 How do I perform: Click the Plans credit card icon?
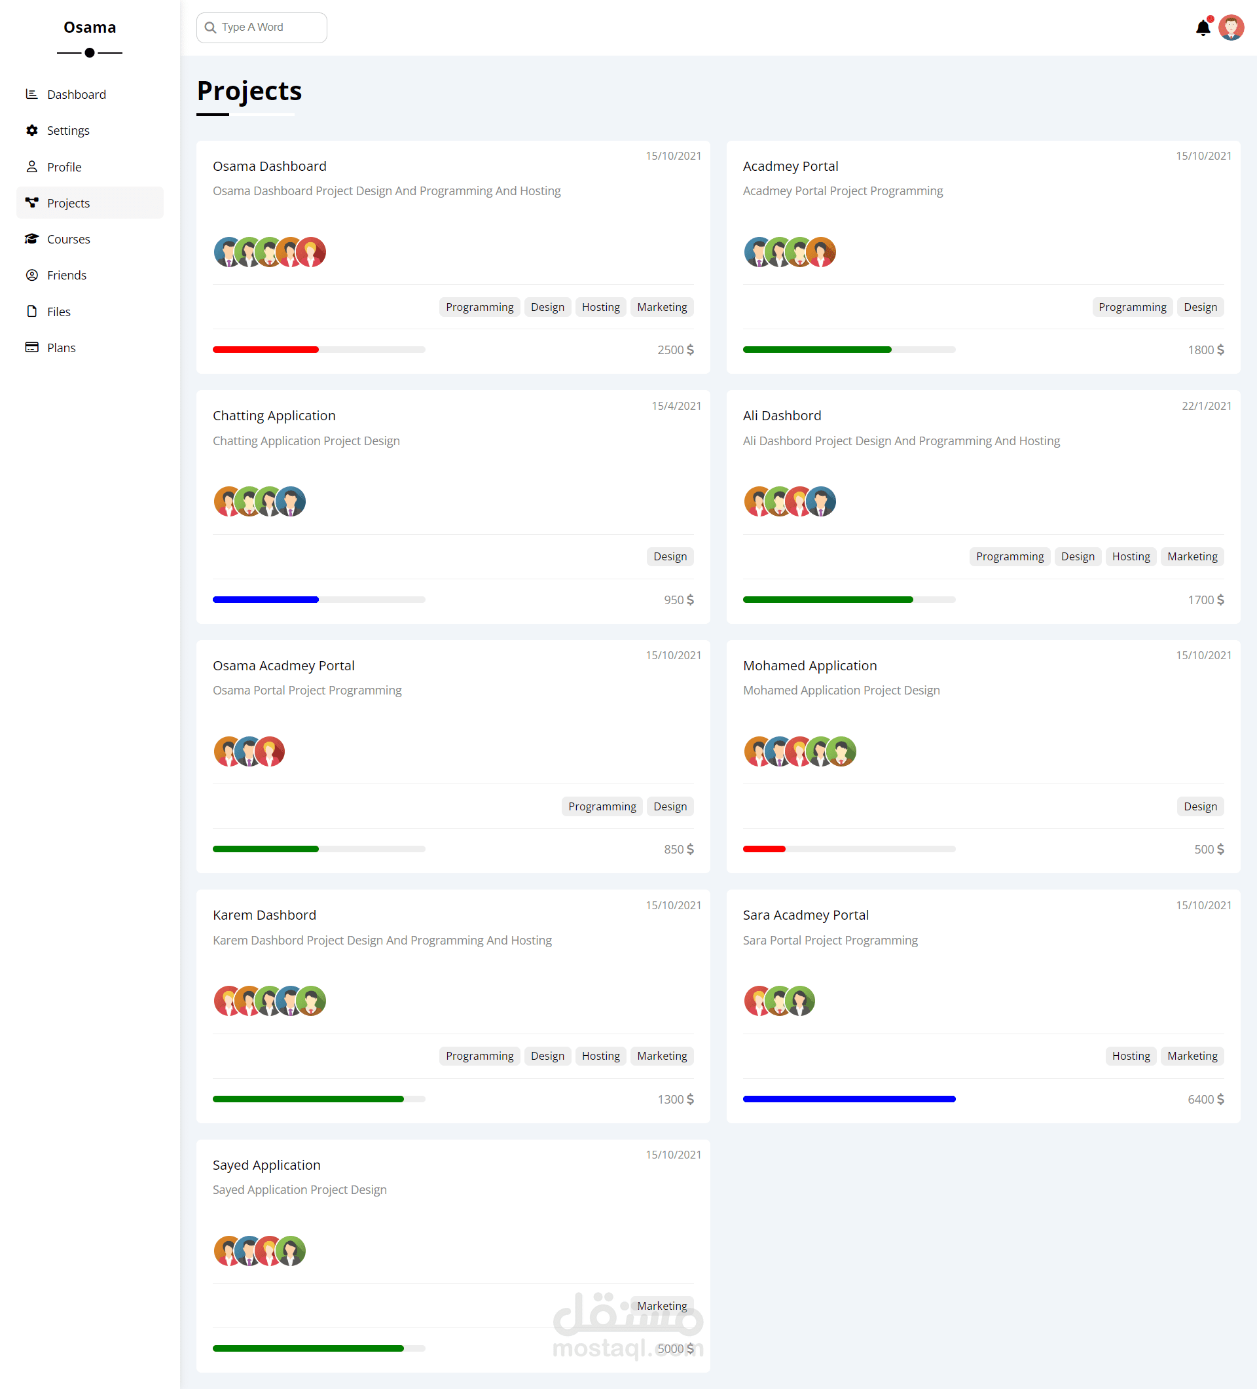coord(31,347)
